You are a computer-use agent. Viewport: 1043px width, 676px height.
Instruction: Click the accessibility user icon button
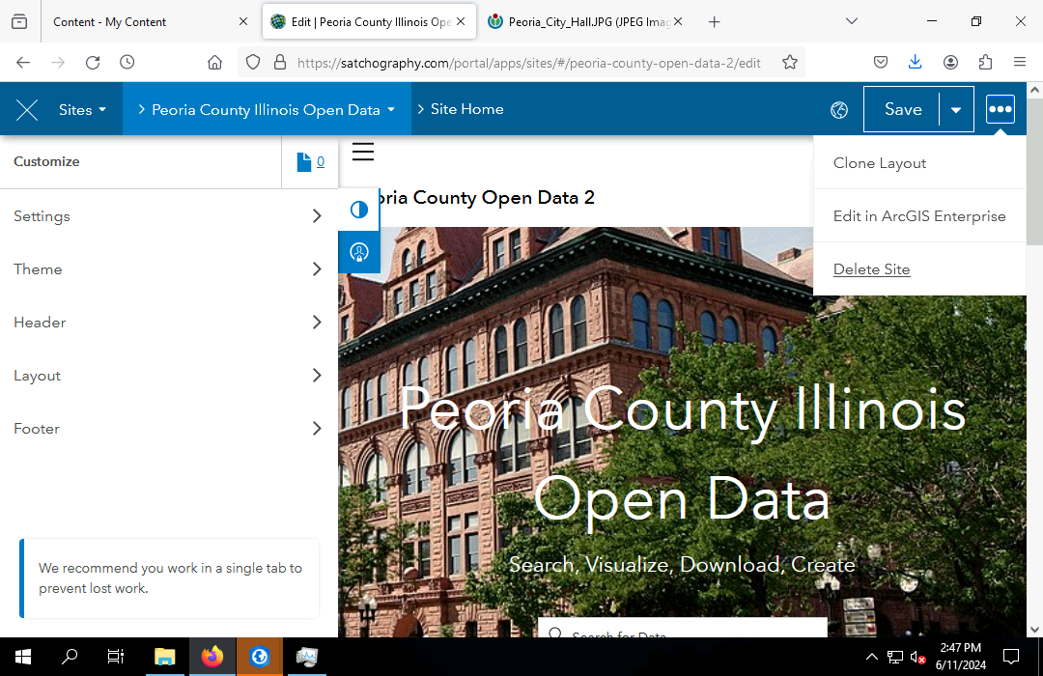pyautogui.click(x=358, y=252)
